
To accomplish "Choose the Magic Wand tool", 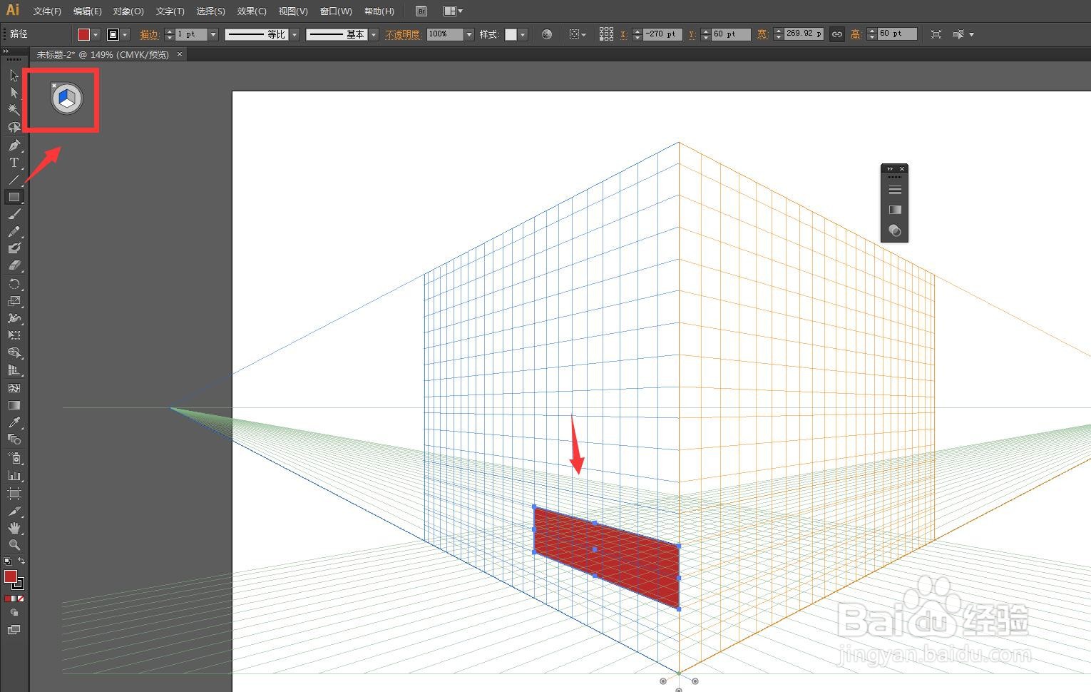I will 14,110.
